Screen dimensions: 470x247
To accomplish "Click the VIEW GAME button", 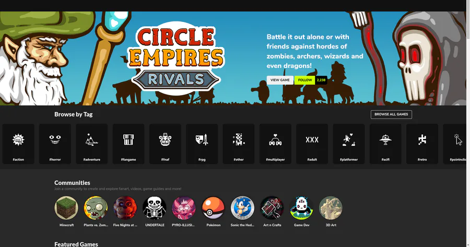I will point(280,80).
